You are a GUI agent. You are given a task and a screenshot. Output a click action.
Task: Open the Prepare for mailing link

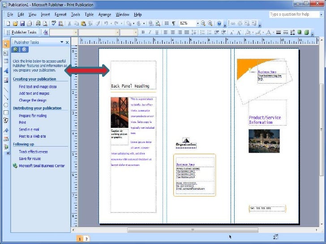(x=33, y=116)
